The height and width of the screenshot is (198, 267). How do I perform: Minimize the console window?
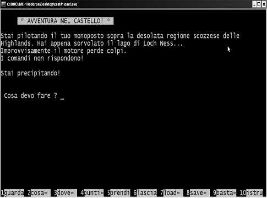pyautogui.click(x=254, y=4)
